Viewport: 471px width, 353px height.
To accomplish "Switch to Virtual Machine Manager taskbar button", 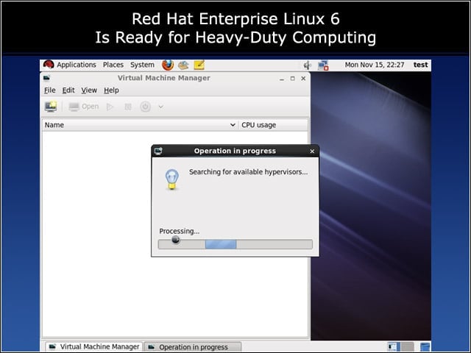I will 94,346.
